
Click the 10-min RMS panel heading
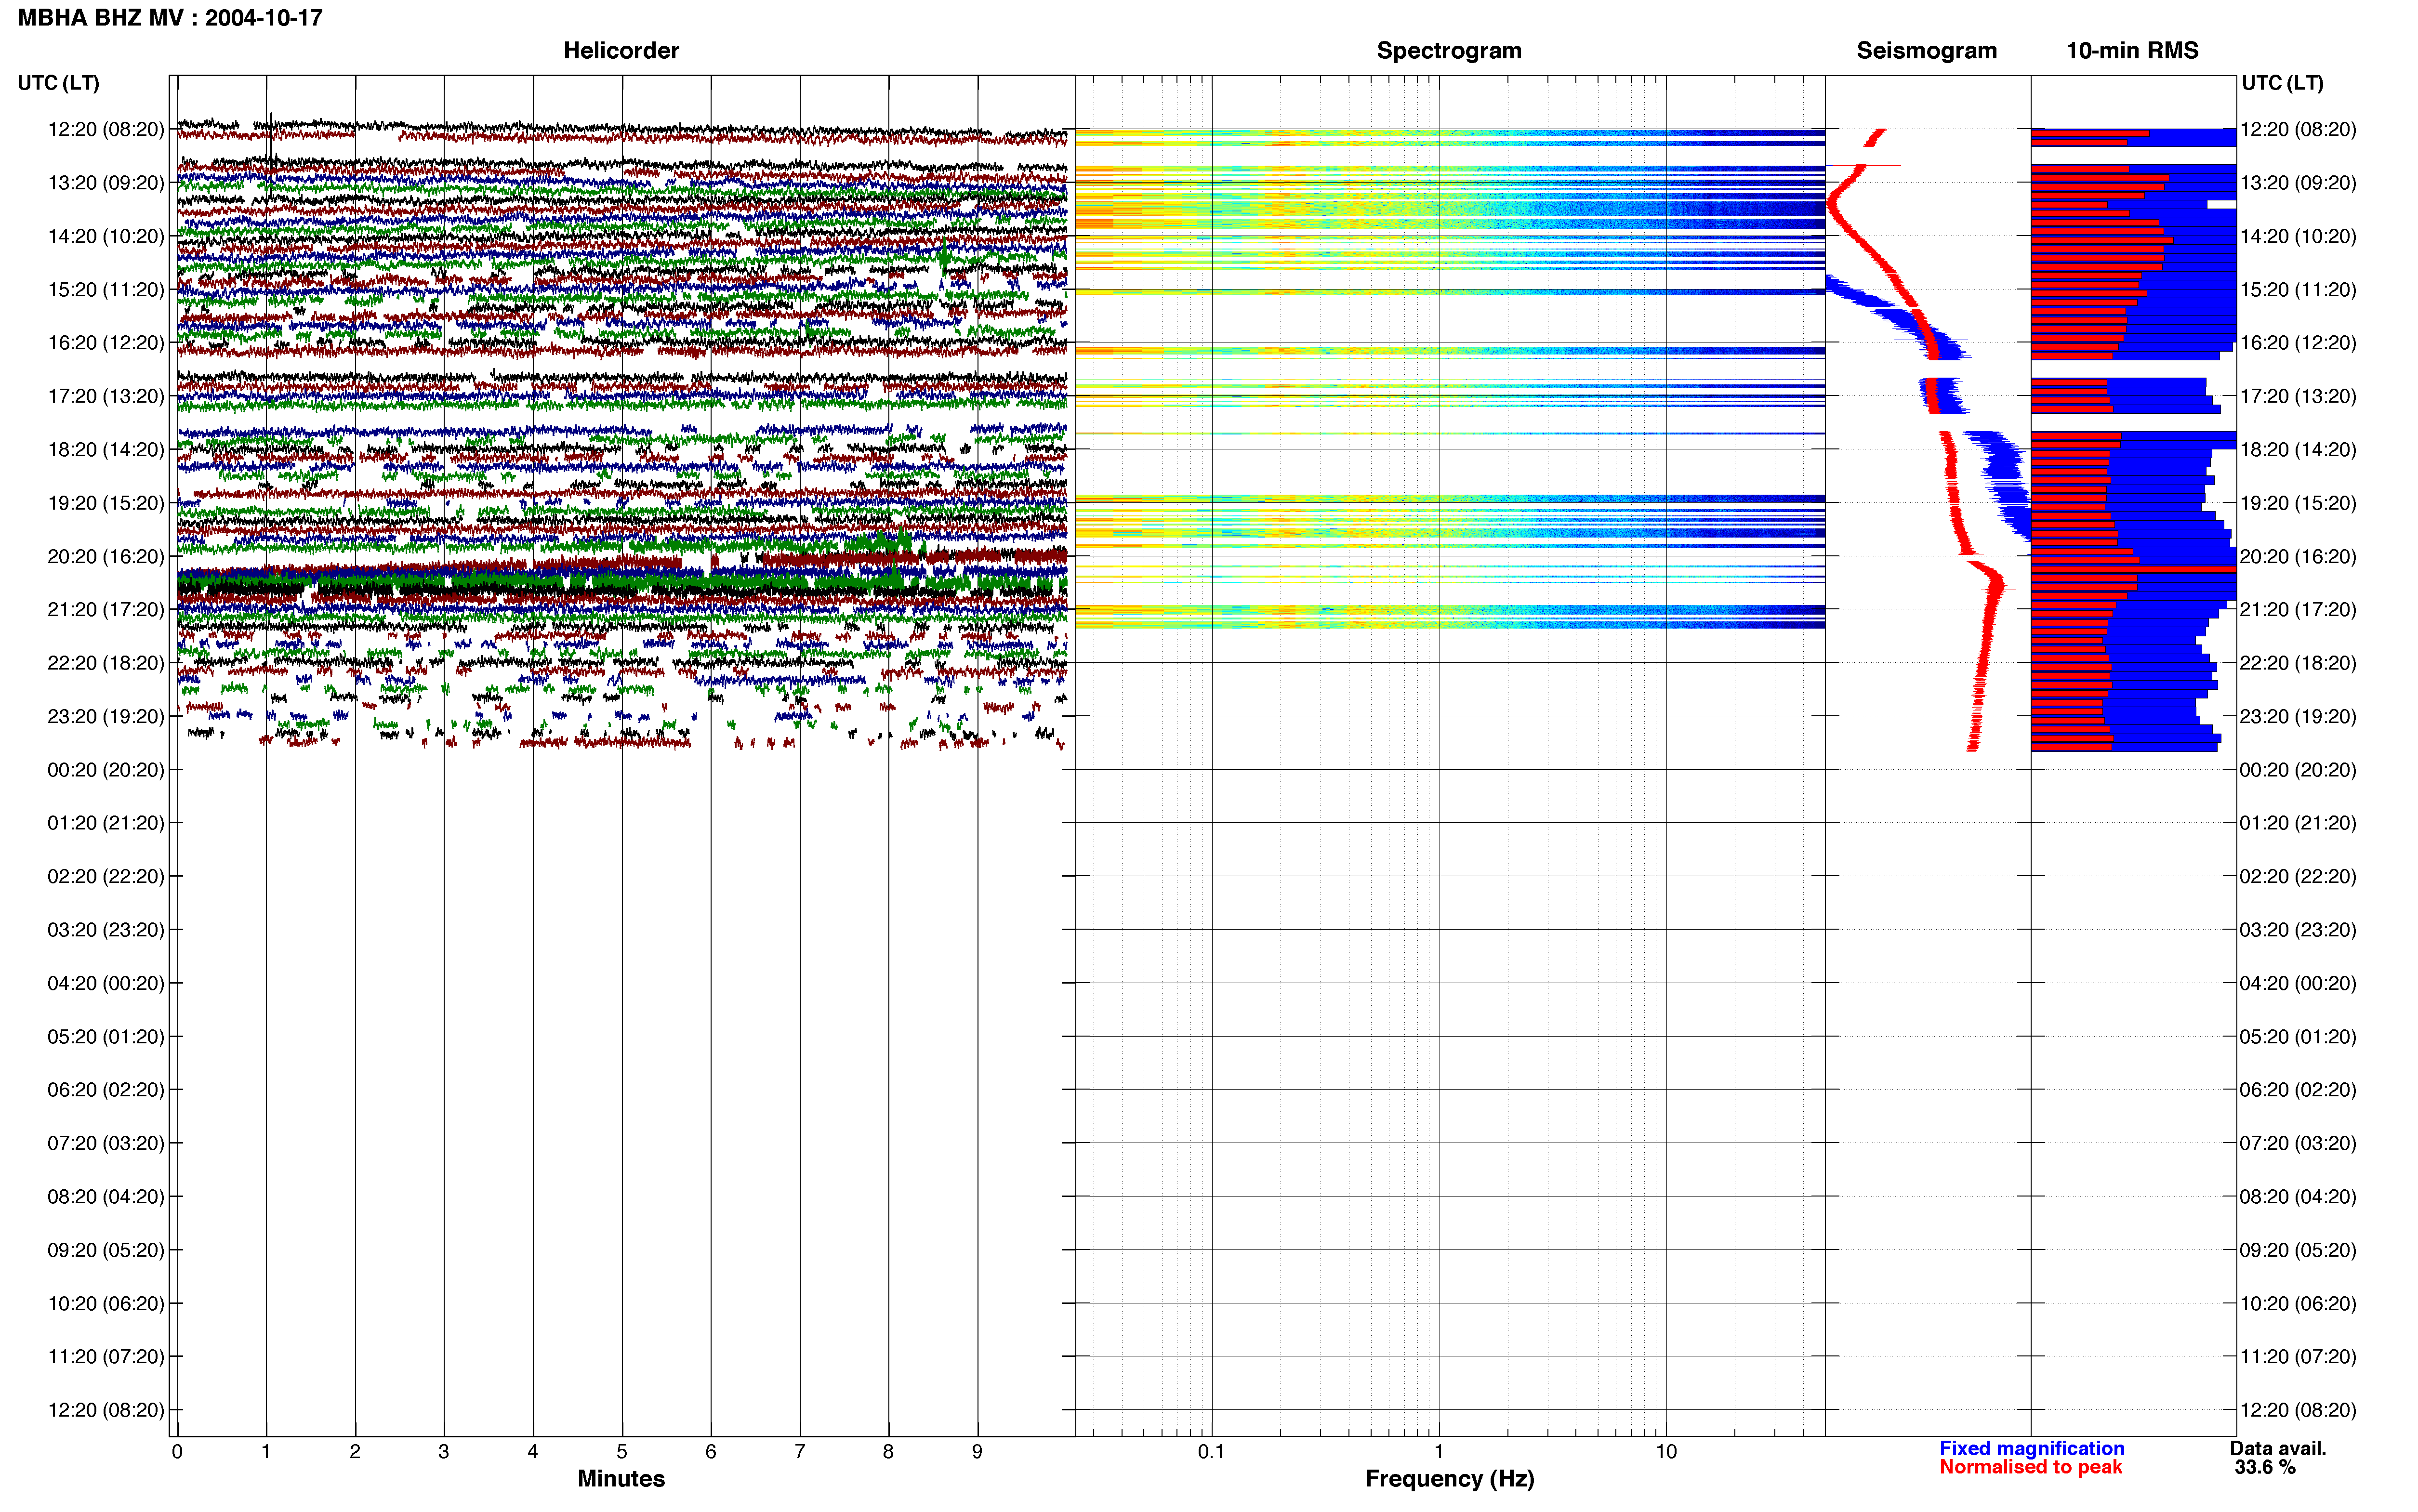[x=2132, y=51]
